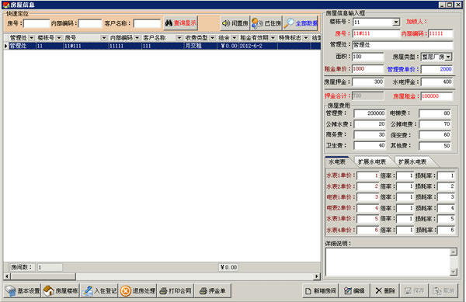This screenshot has height=302, width=466.
Task: Click the 其他费 field showing 50
Action: pyautogui.click(x=435, y=146)
